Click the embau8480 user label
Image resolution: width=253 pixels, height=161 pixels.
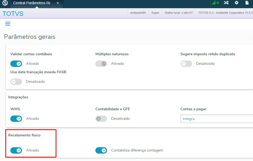(x=138, y=13)
